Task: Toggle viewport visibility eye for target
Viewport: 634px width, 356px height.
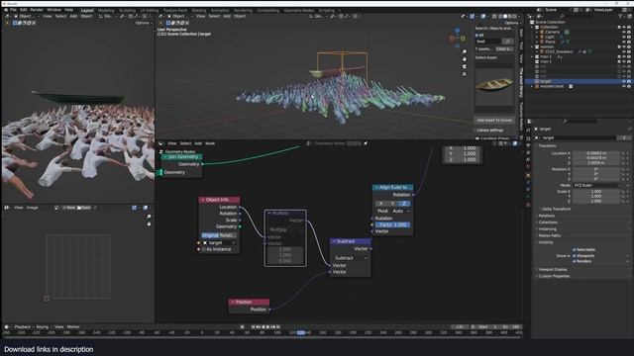Action: click(624, 81)
